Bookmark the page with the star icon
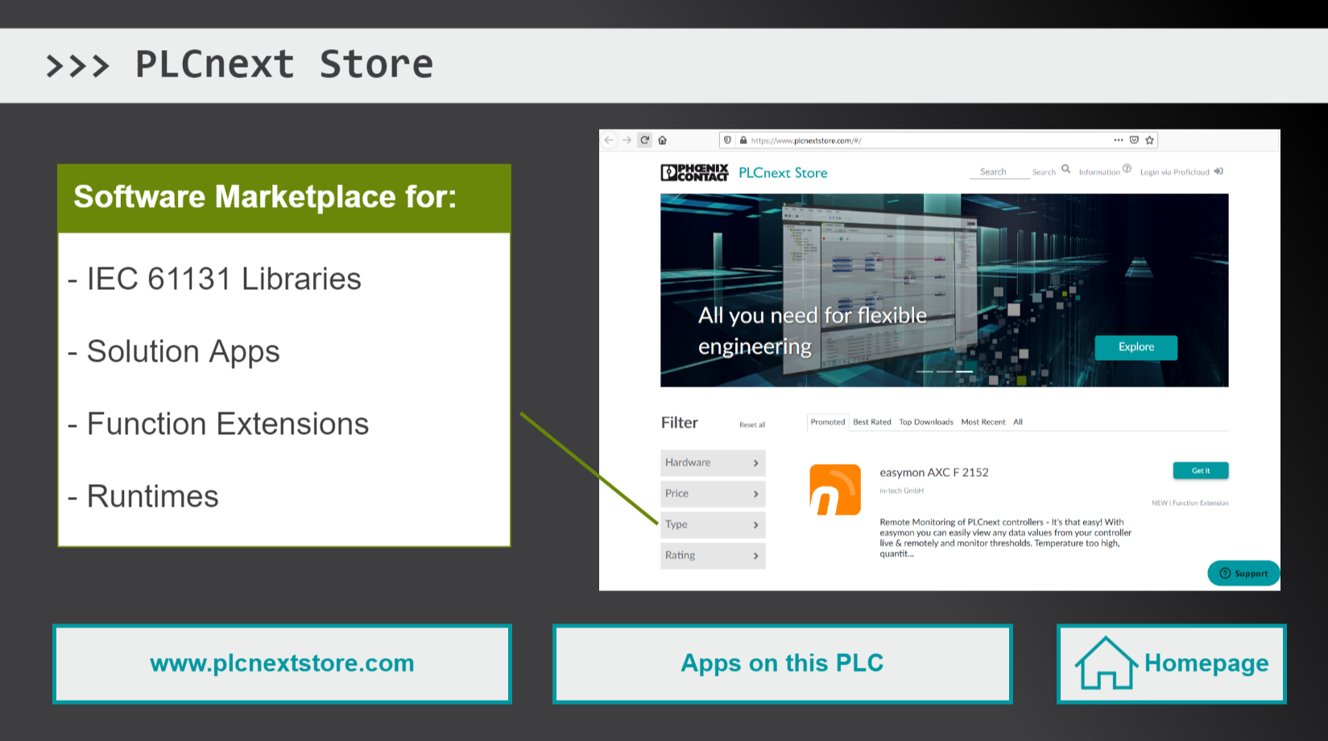This screenshot has height=741, width=1328. tap(1150, 140)
